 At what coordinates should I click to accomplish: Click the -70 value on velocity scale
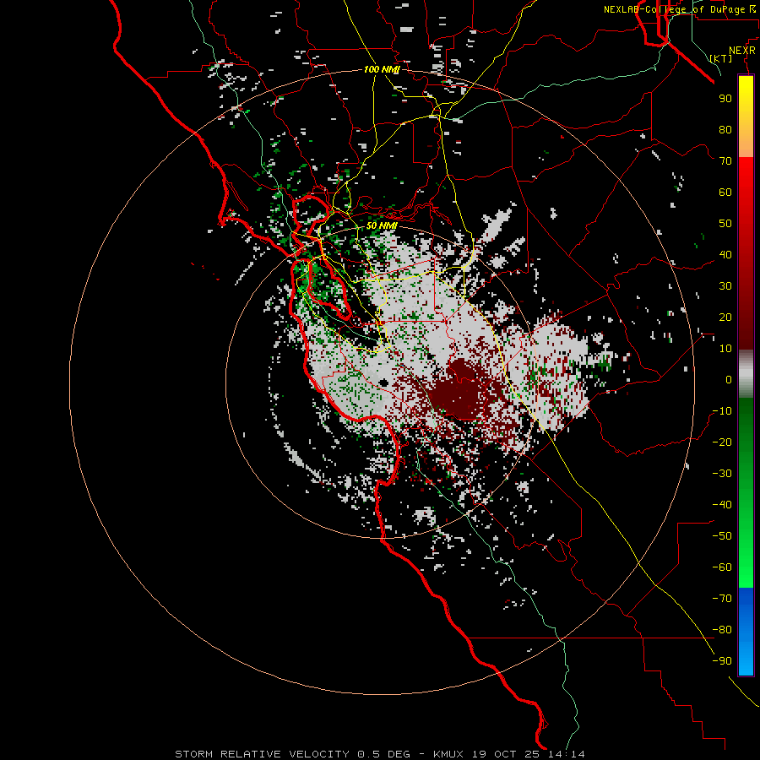click(x=722, y=599)
